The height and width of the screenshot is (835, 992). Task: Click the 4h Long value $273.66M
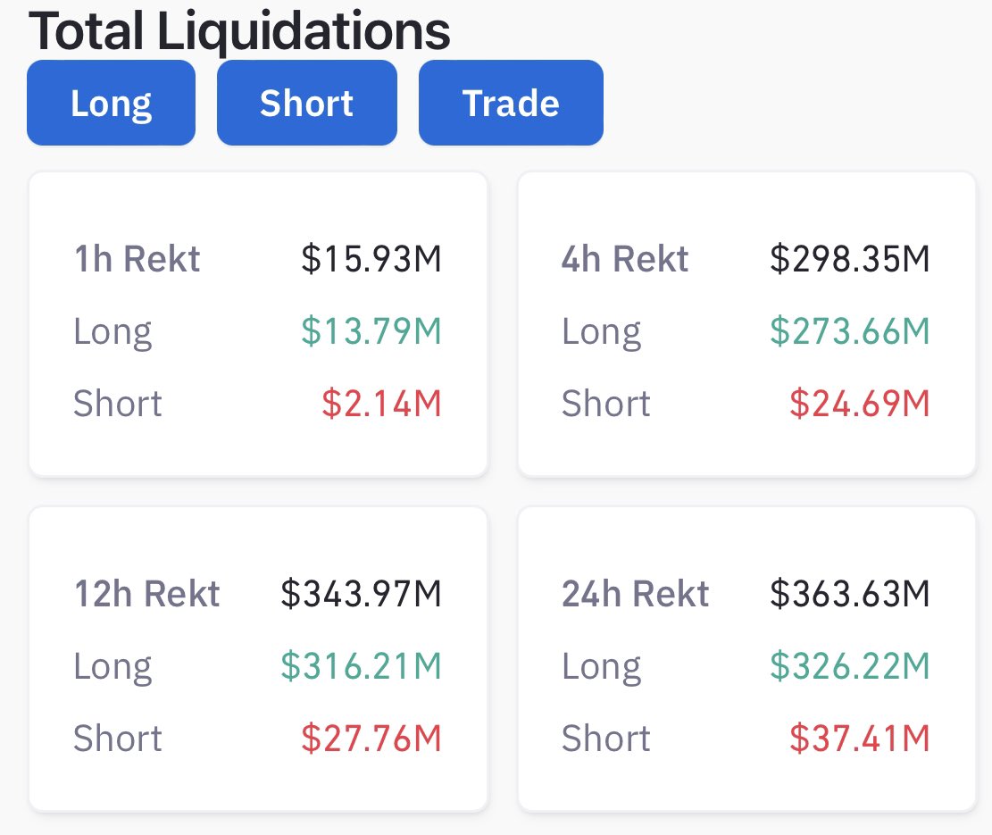pyautogui.click(x=850, y=330)
